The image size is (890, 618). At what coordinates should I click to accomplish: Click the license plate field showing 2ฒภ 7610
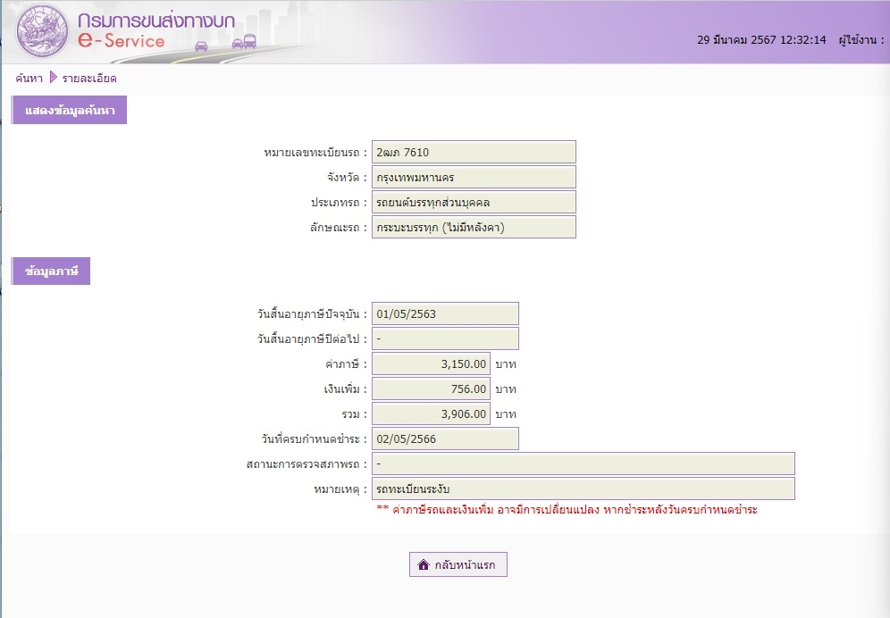click(474, 152)
